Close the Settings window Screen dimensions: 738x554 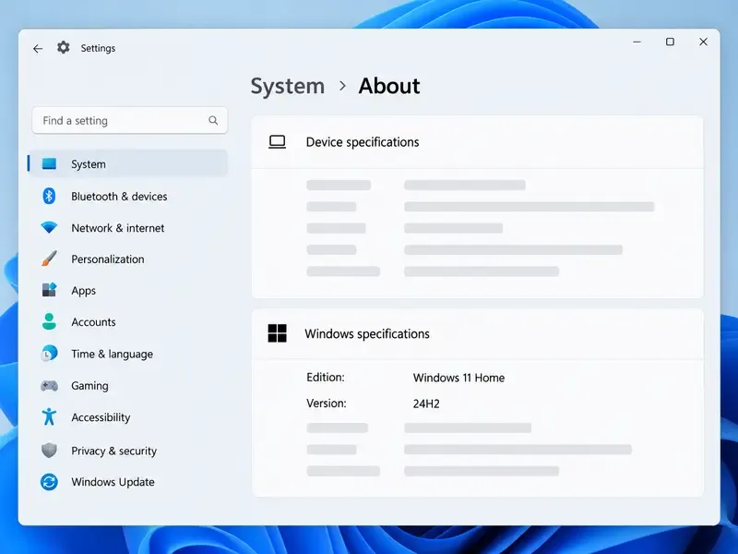click(703, 42)
